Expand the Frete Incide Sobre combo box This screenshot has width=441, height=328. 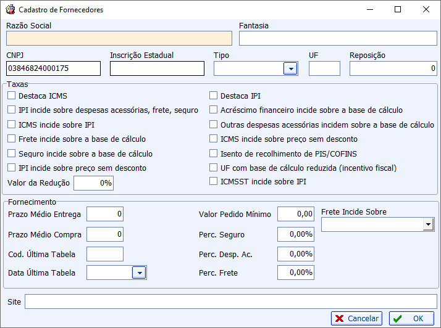click(x=428, y=224)
